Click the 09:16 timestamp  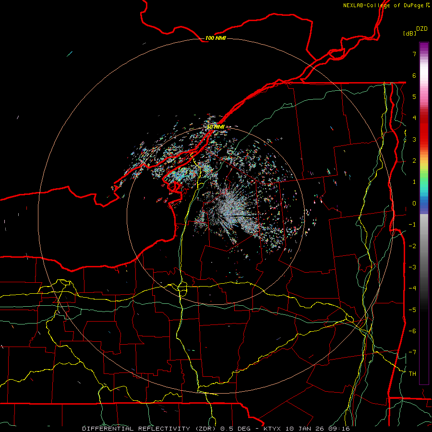(339, 429)
